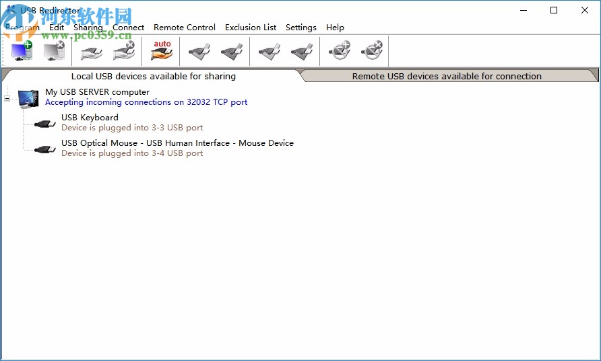Click the red 'auto' sharing icon

tap(162, 51)
